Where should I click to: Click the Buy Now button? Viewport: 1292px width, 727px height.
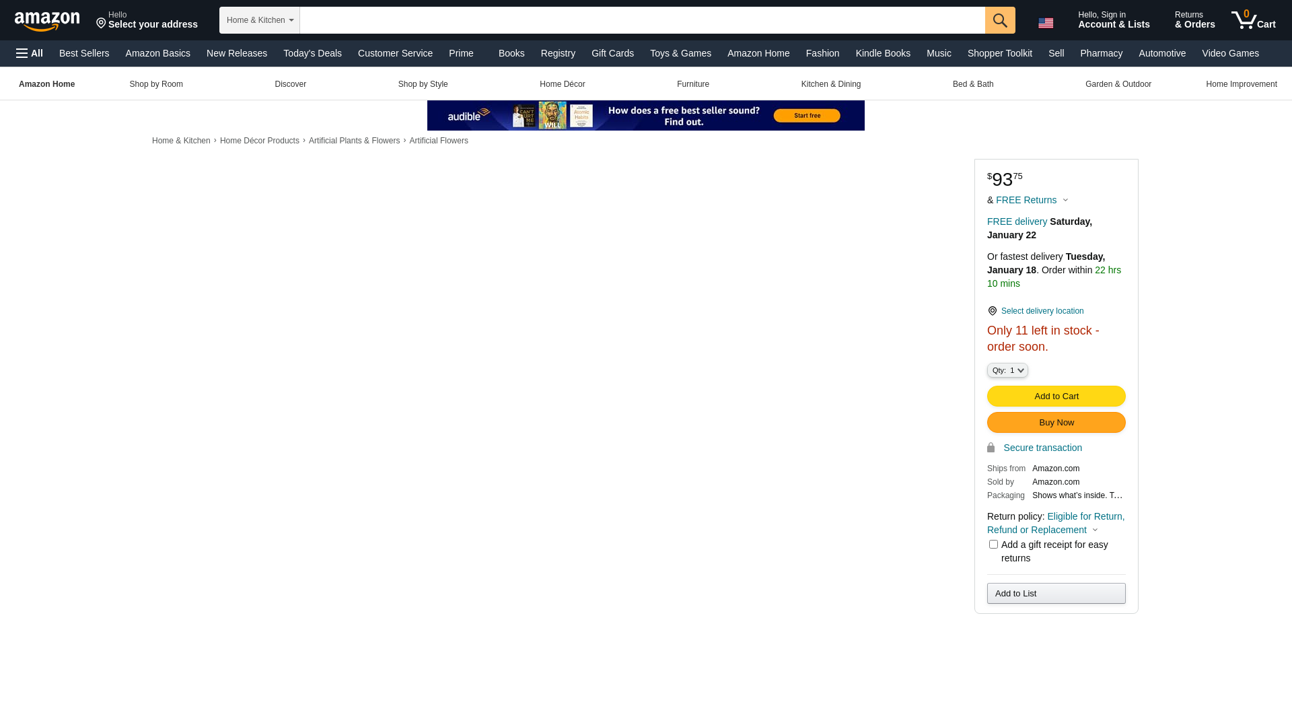(x=1056, y=422)
